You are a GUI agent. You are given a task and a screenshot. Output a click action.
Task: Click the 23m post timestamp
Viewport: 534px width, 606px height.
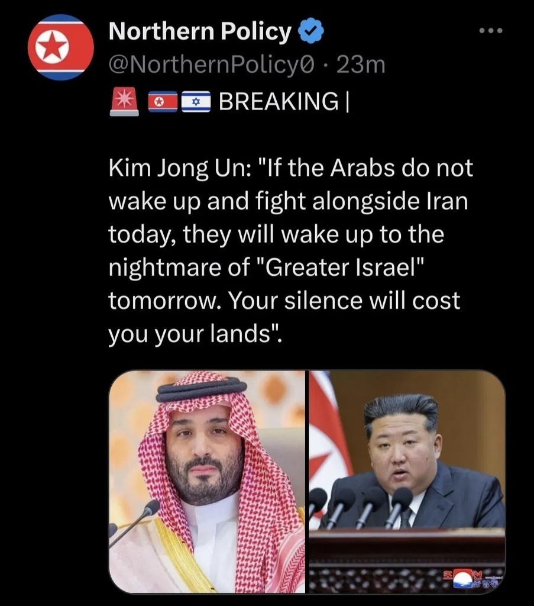coord(361,65)
